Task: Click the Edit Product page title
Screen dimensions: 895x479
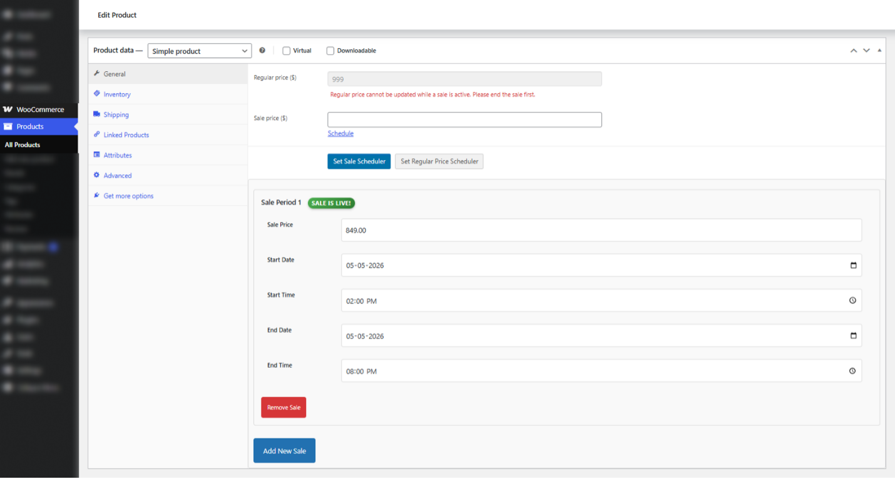Action: coord(117,15)
